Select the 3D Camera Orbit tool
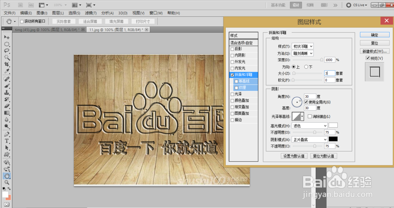The image size is (394, 208). coord(7,169)
